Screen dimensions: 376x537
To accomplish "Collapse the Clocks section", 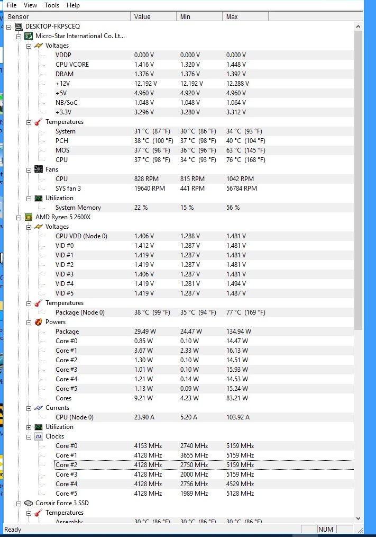I will (x=29, y=437).
